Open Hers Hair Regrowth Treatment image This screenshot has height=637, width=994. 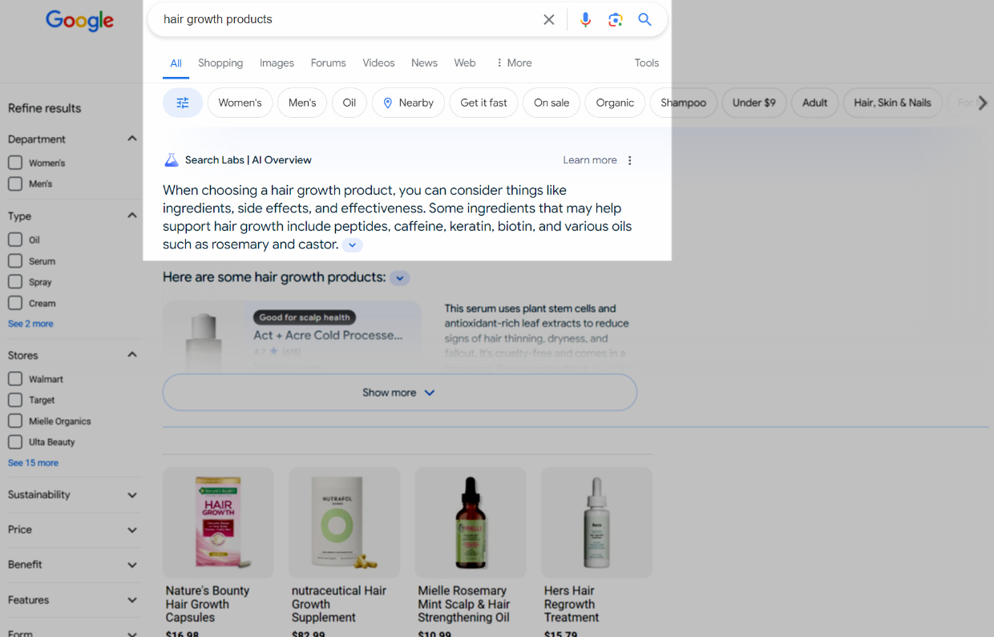pyautogui.click(x=596, y=522)
